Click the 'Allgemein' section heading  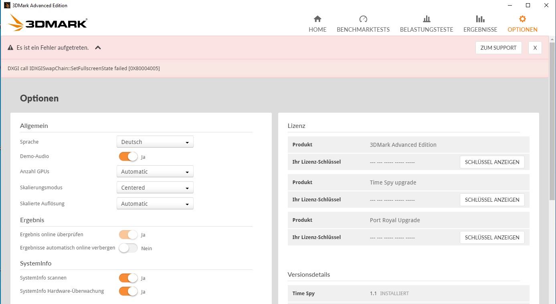point(34,126)
